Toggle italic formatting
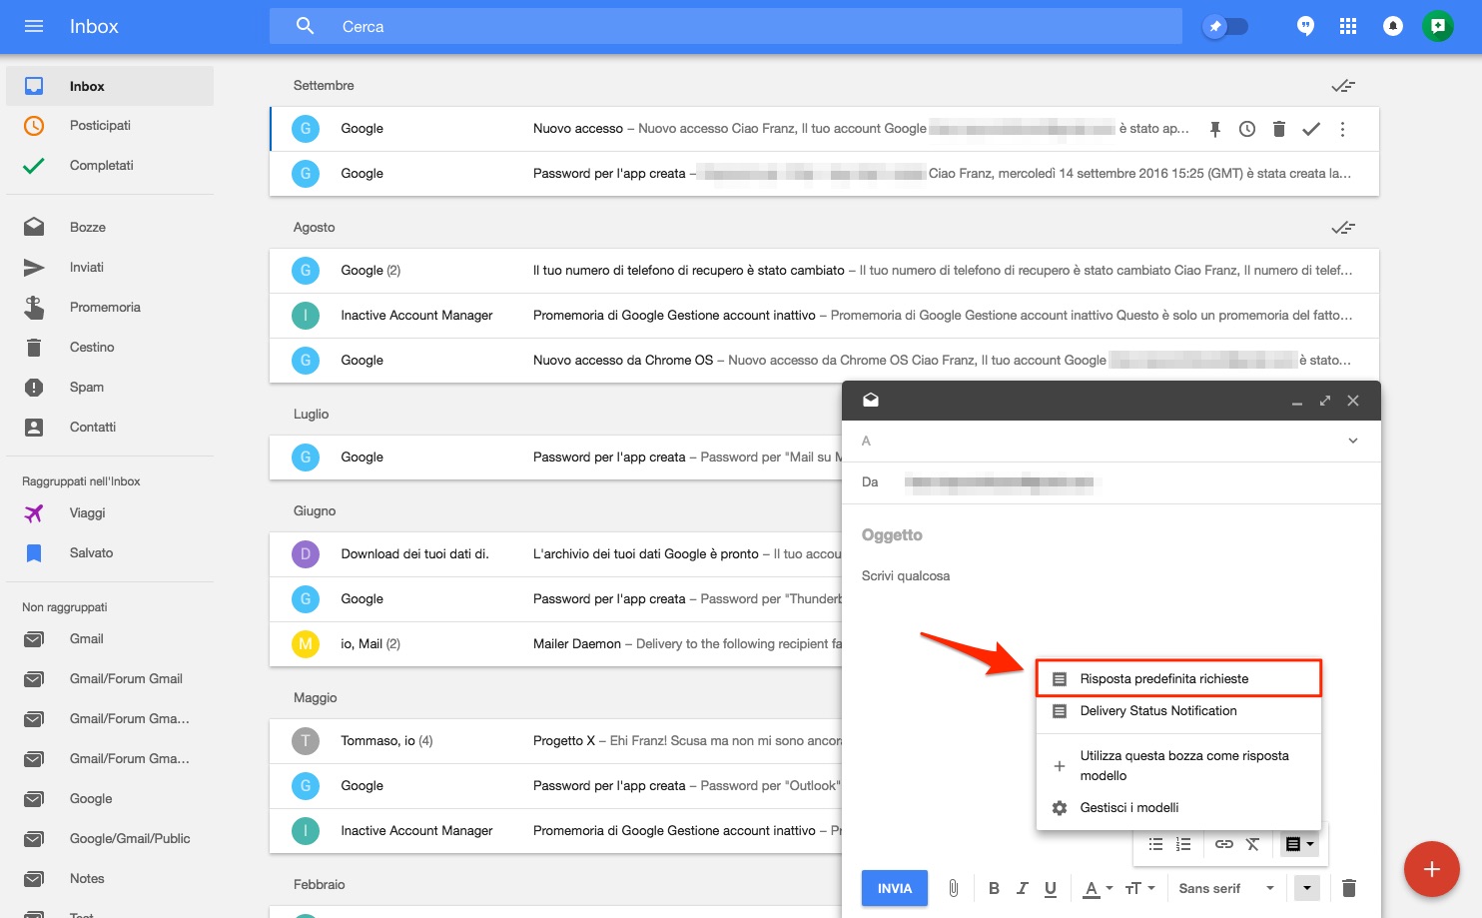The width and height of the screenshot is (1482, 918). tap(1022, 888)
